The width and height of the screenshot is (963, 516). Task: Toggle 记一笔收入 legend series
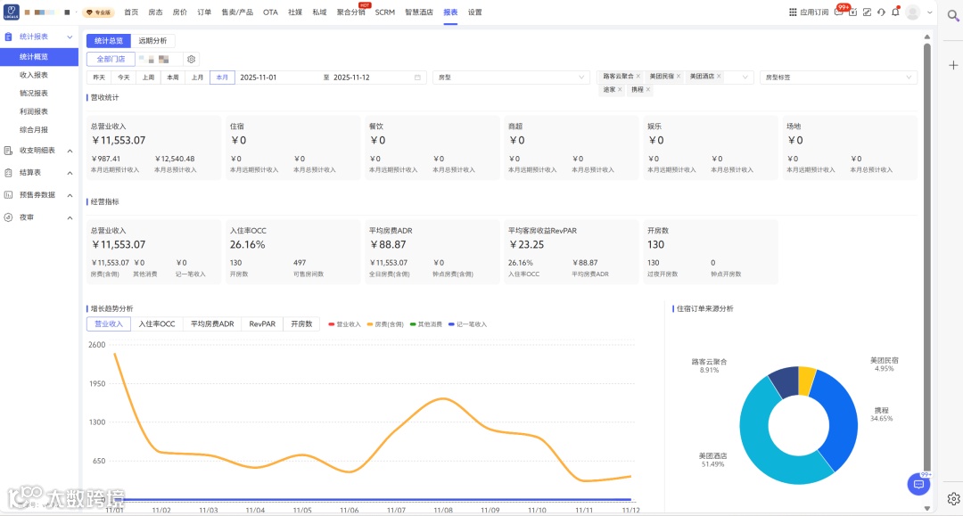pyautogui.click(x=467, y=324)
